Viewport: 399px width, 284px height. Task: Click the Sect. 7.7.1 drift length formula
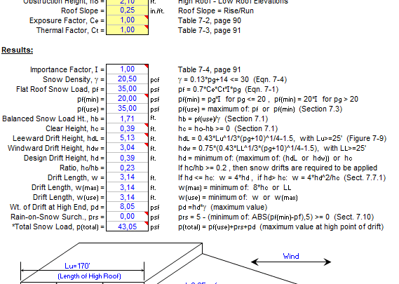(x=282, y=177)
